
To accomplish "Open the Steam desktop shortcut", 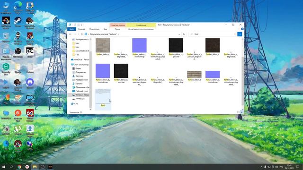I will (18, 22).
